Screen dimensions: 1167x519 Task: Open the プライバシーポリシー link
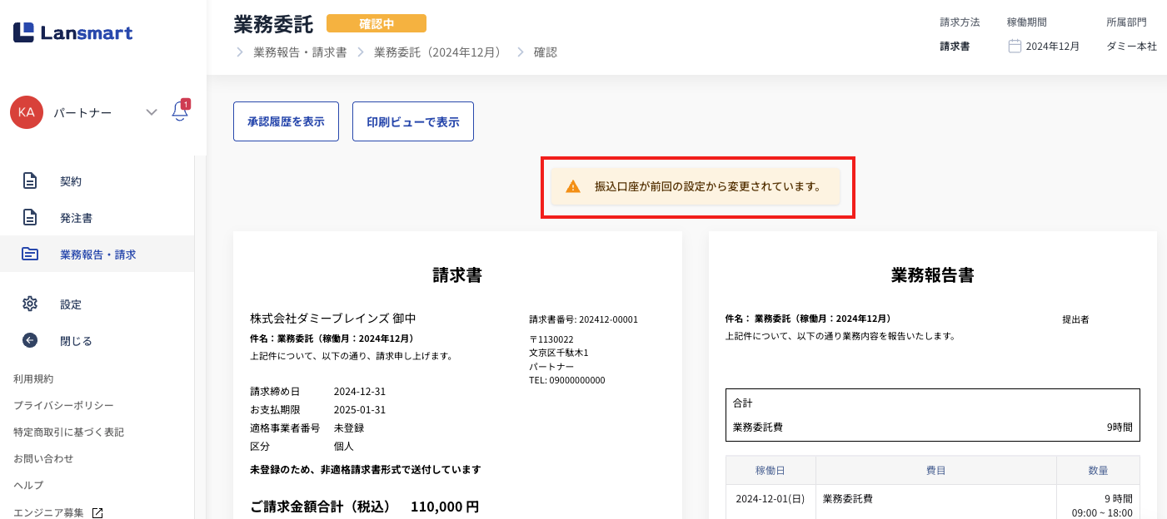coord(63,405)
